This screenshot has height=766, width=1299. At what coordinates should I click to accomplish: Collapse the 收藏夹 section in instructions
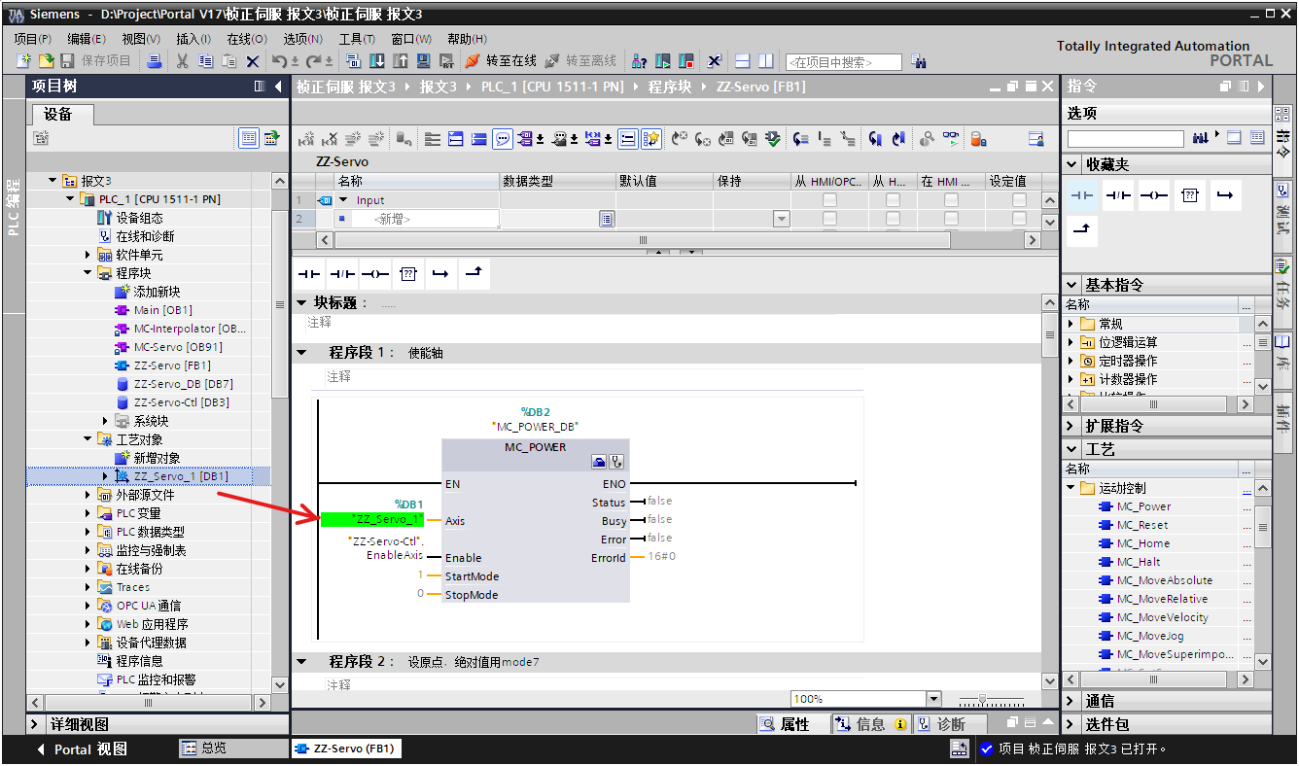pyautogui.click(x=1072, y=165)
